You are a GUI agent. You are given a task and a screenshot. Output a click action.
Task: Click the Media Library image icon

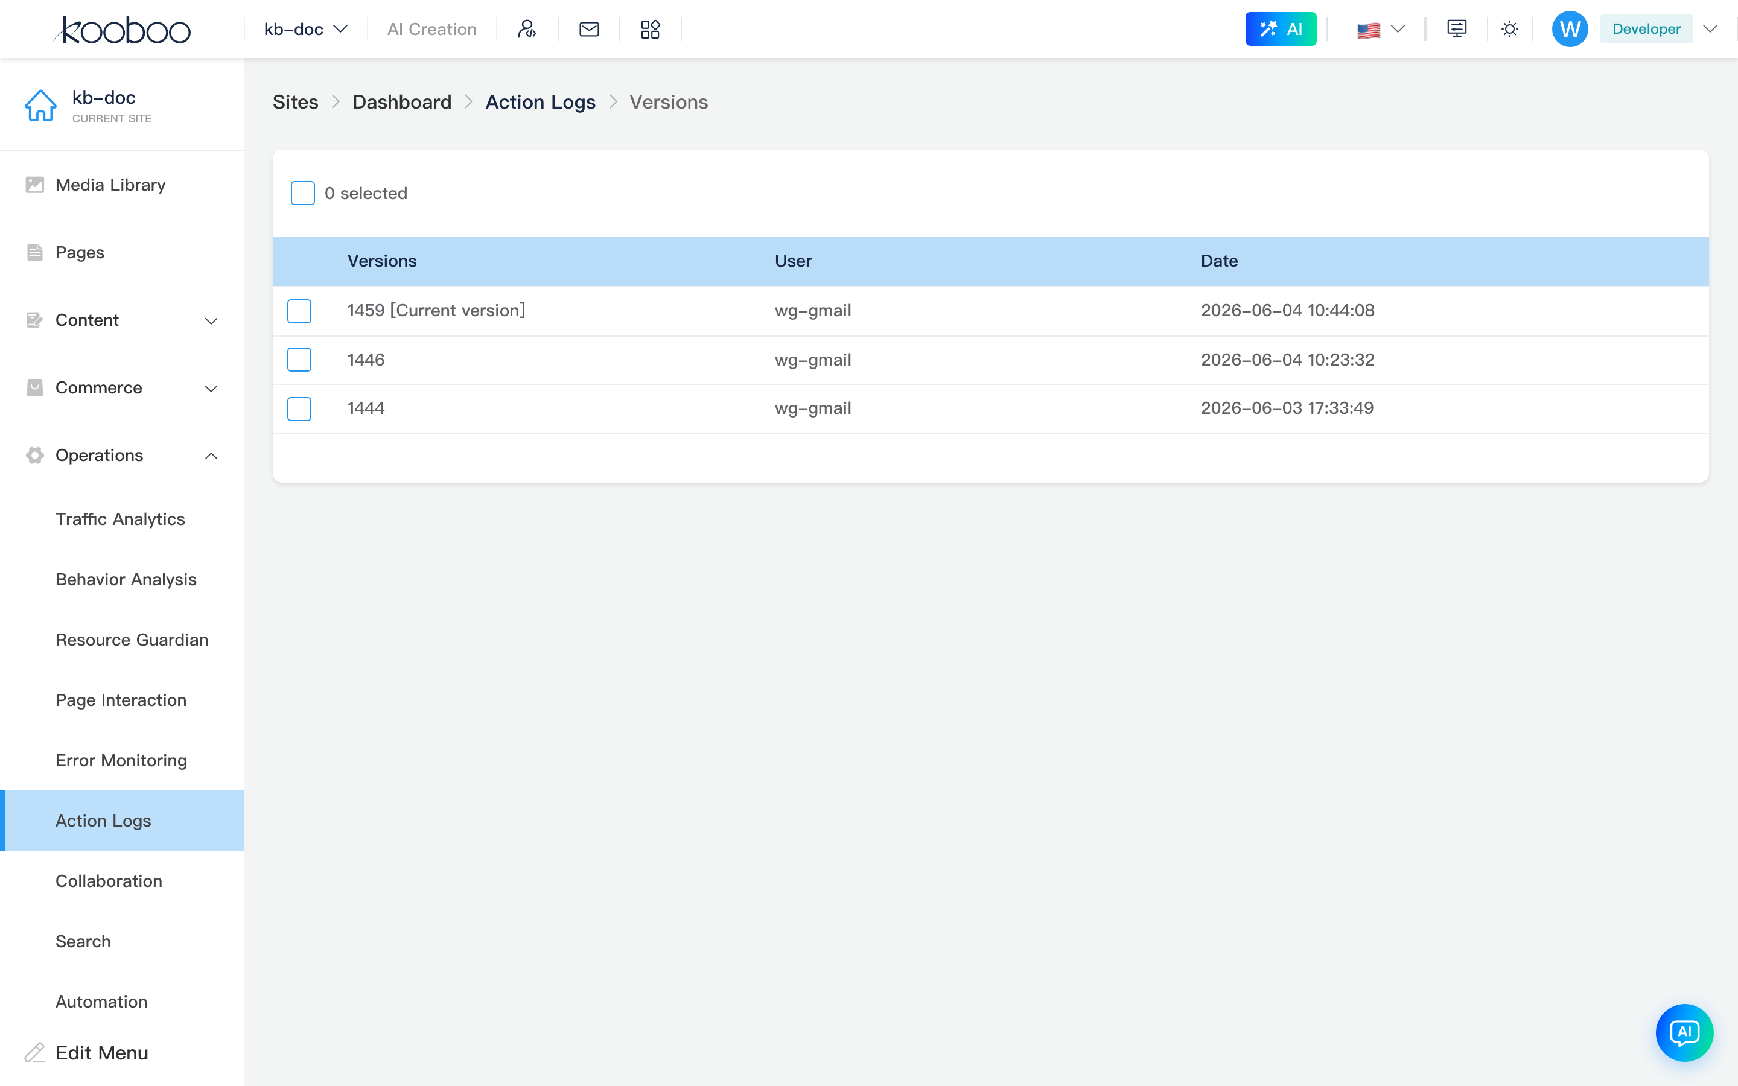34,185
